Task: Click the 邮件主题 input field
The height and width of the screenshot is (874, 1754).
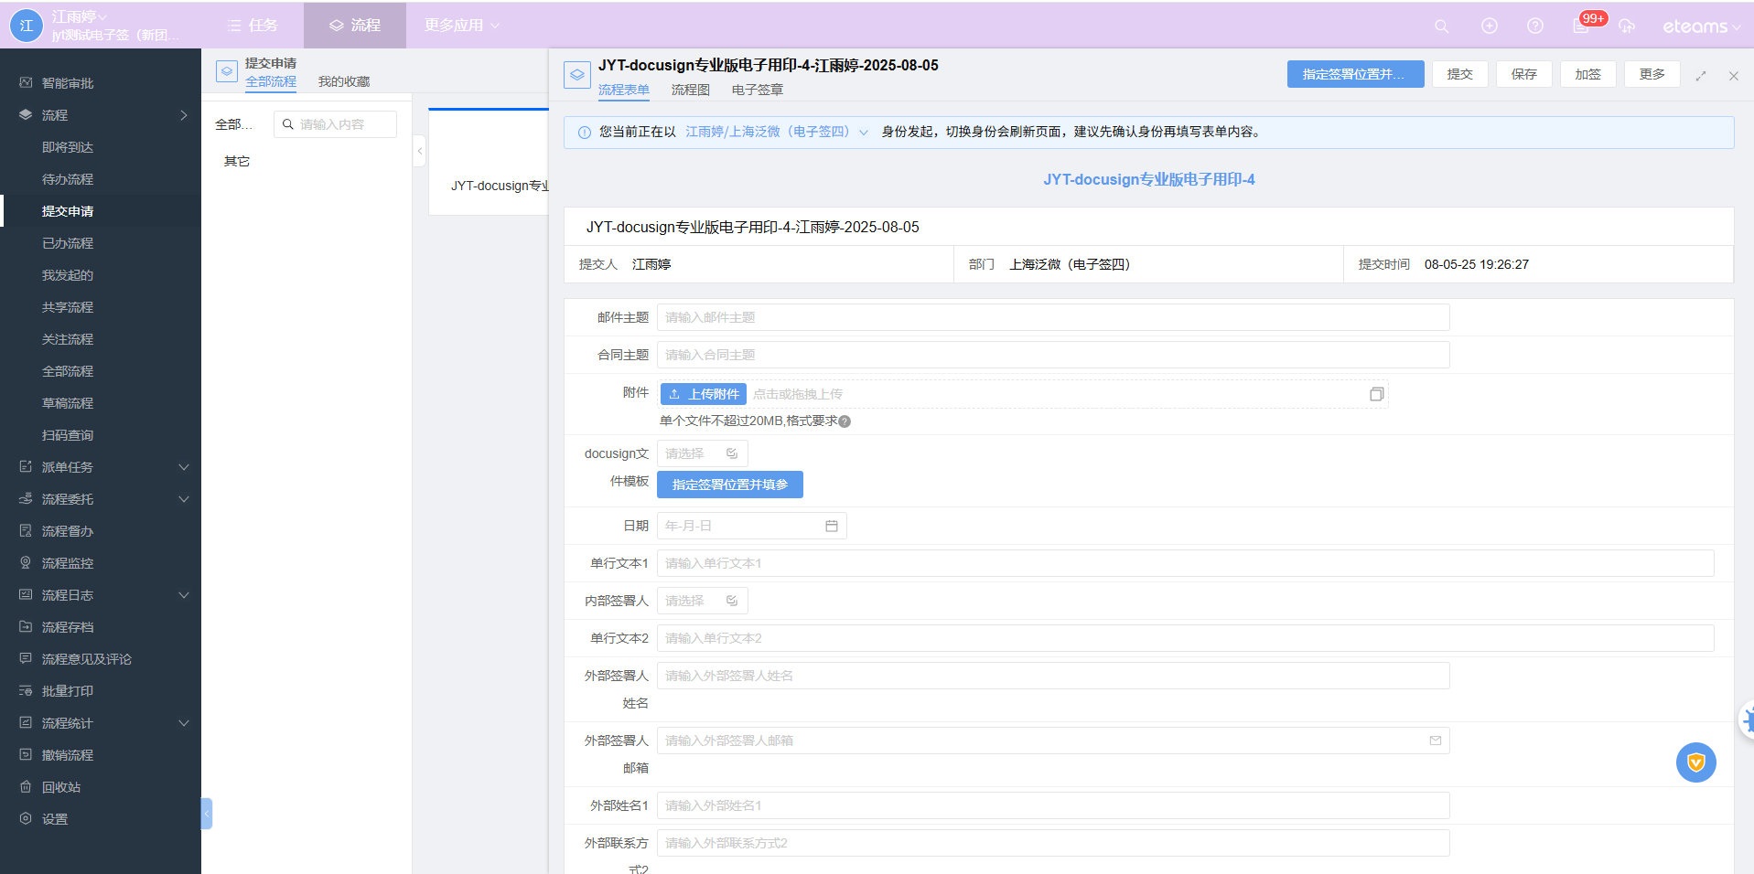Action: pos(1052,317)
